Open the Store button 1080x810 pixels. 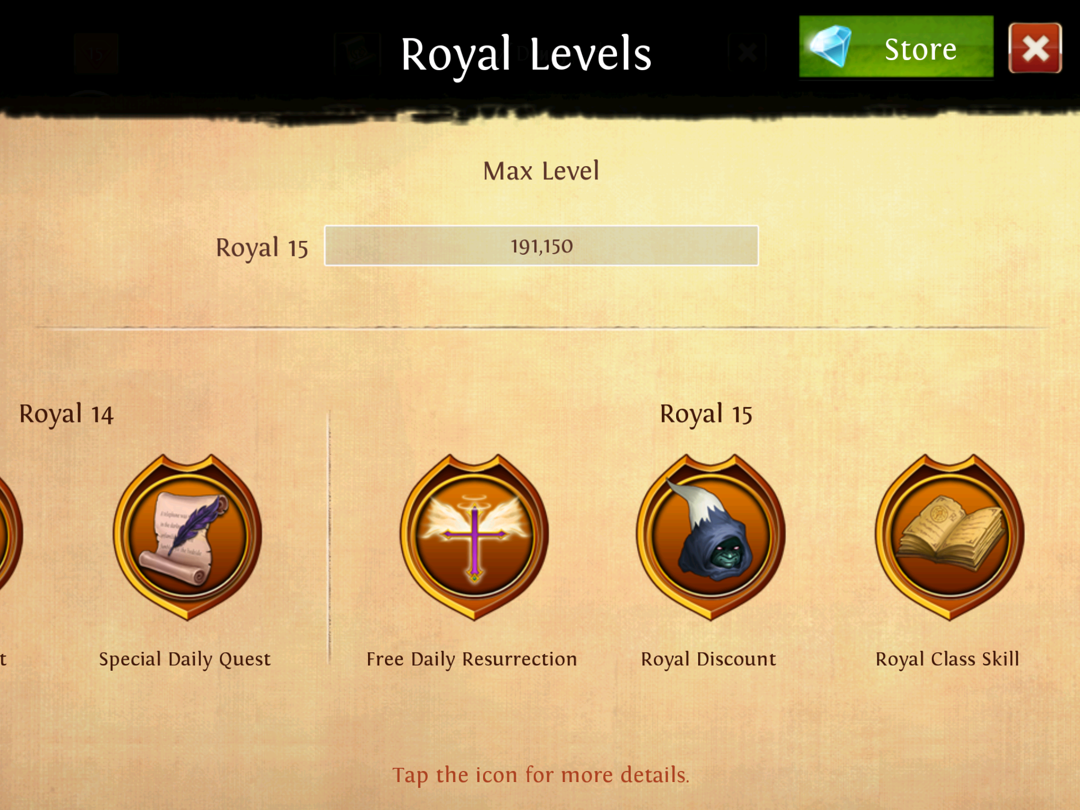click(x=896, y=46)
